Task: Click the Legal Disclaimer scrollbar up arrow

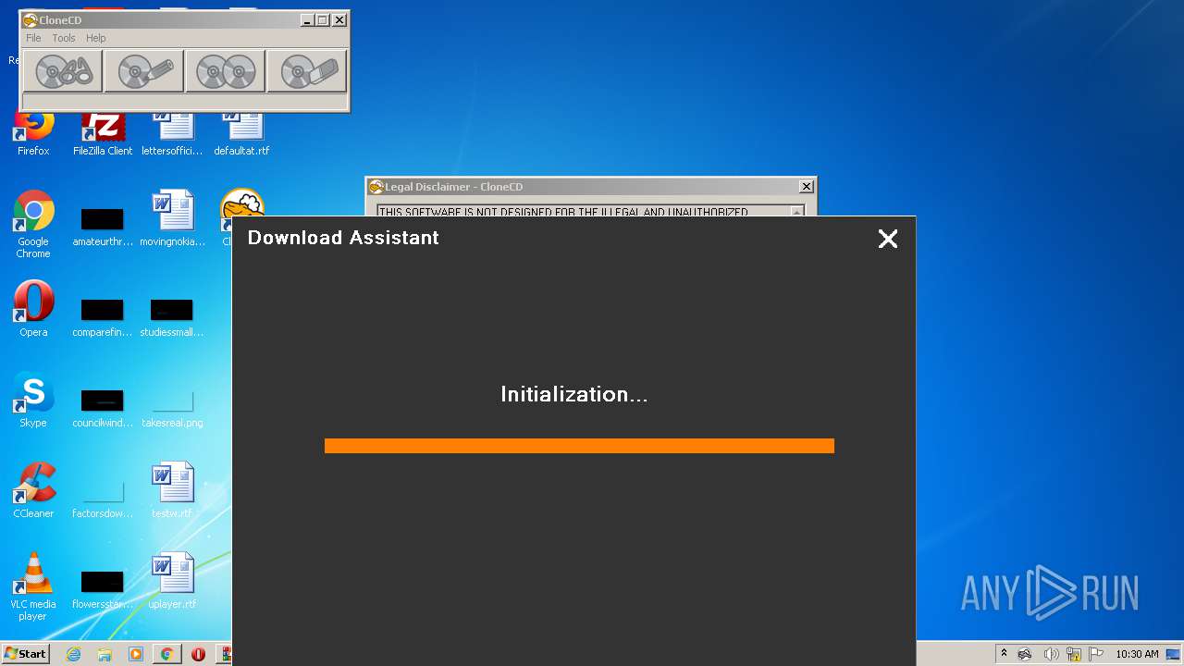Action: (x=796, y=212)
